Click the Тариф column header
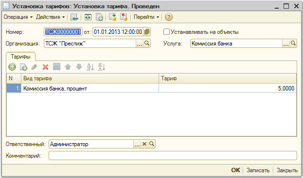The width and height of the screenshot is (303, 178). coord(228,78)
